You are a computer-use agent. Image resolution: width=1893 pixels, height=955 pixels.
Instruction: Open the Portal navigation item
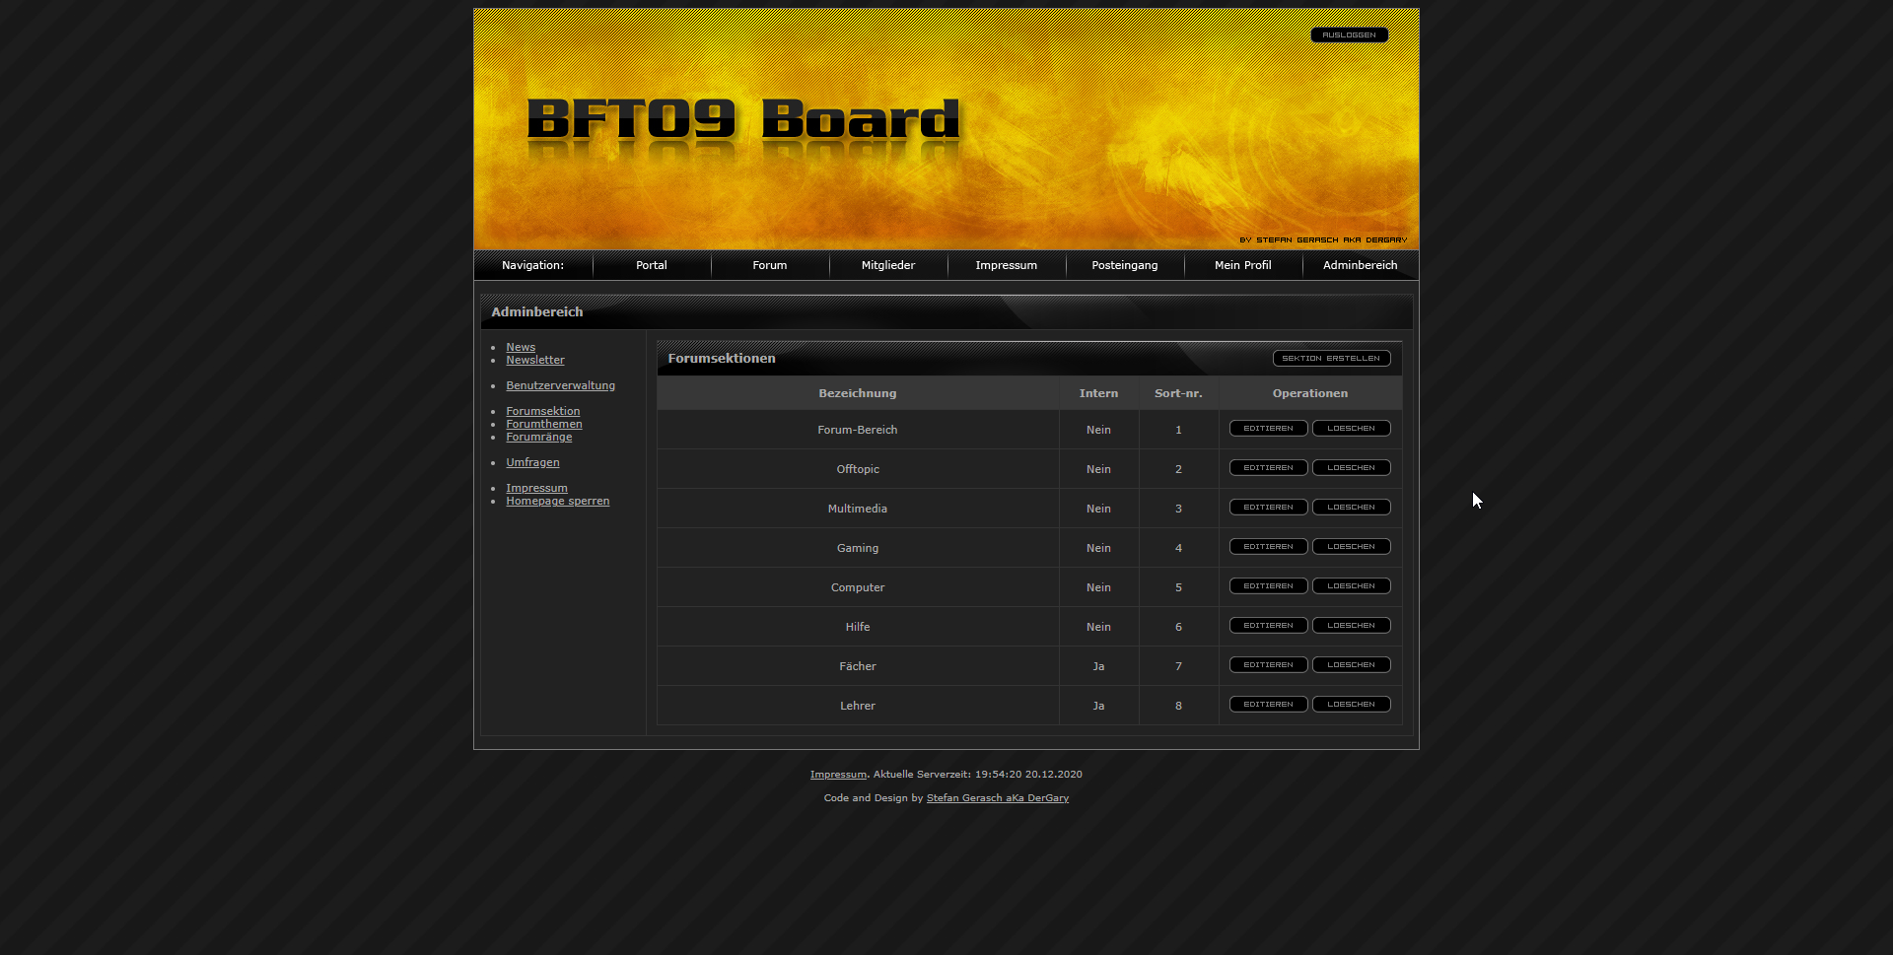pyautogui.click(x=651, y=265)
